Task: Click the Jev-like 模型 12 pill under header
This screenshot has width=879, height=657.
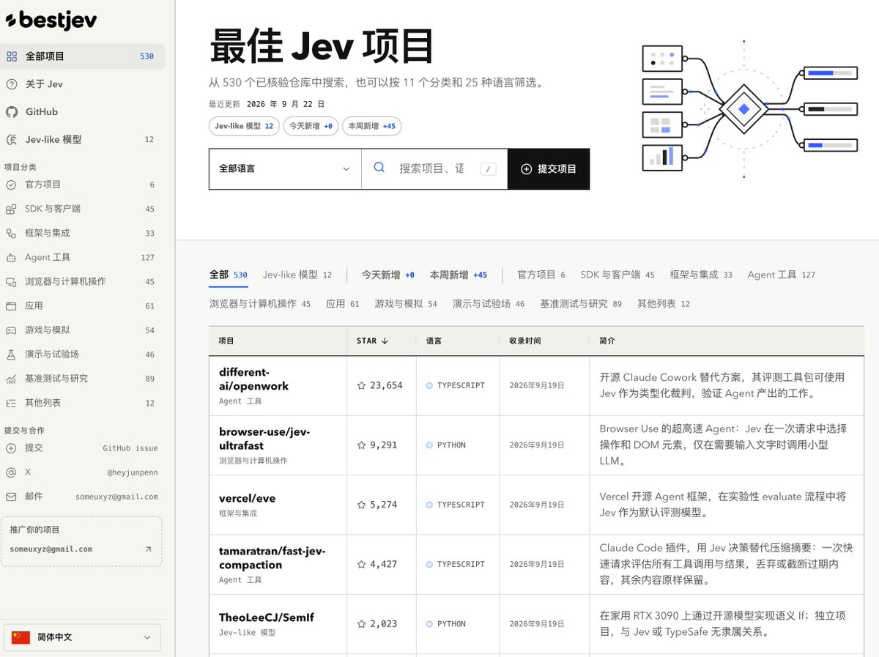Action: [244, 126]
